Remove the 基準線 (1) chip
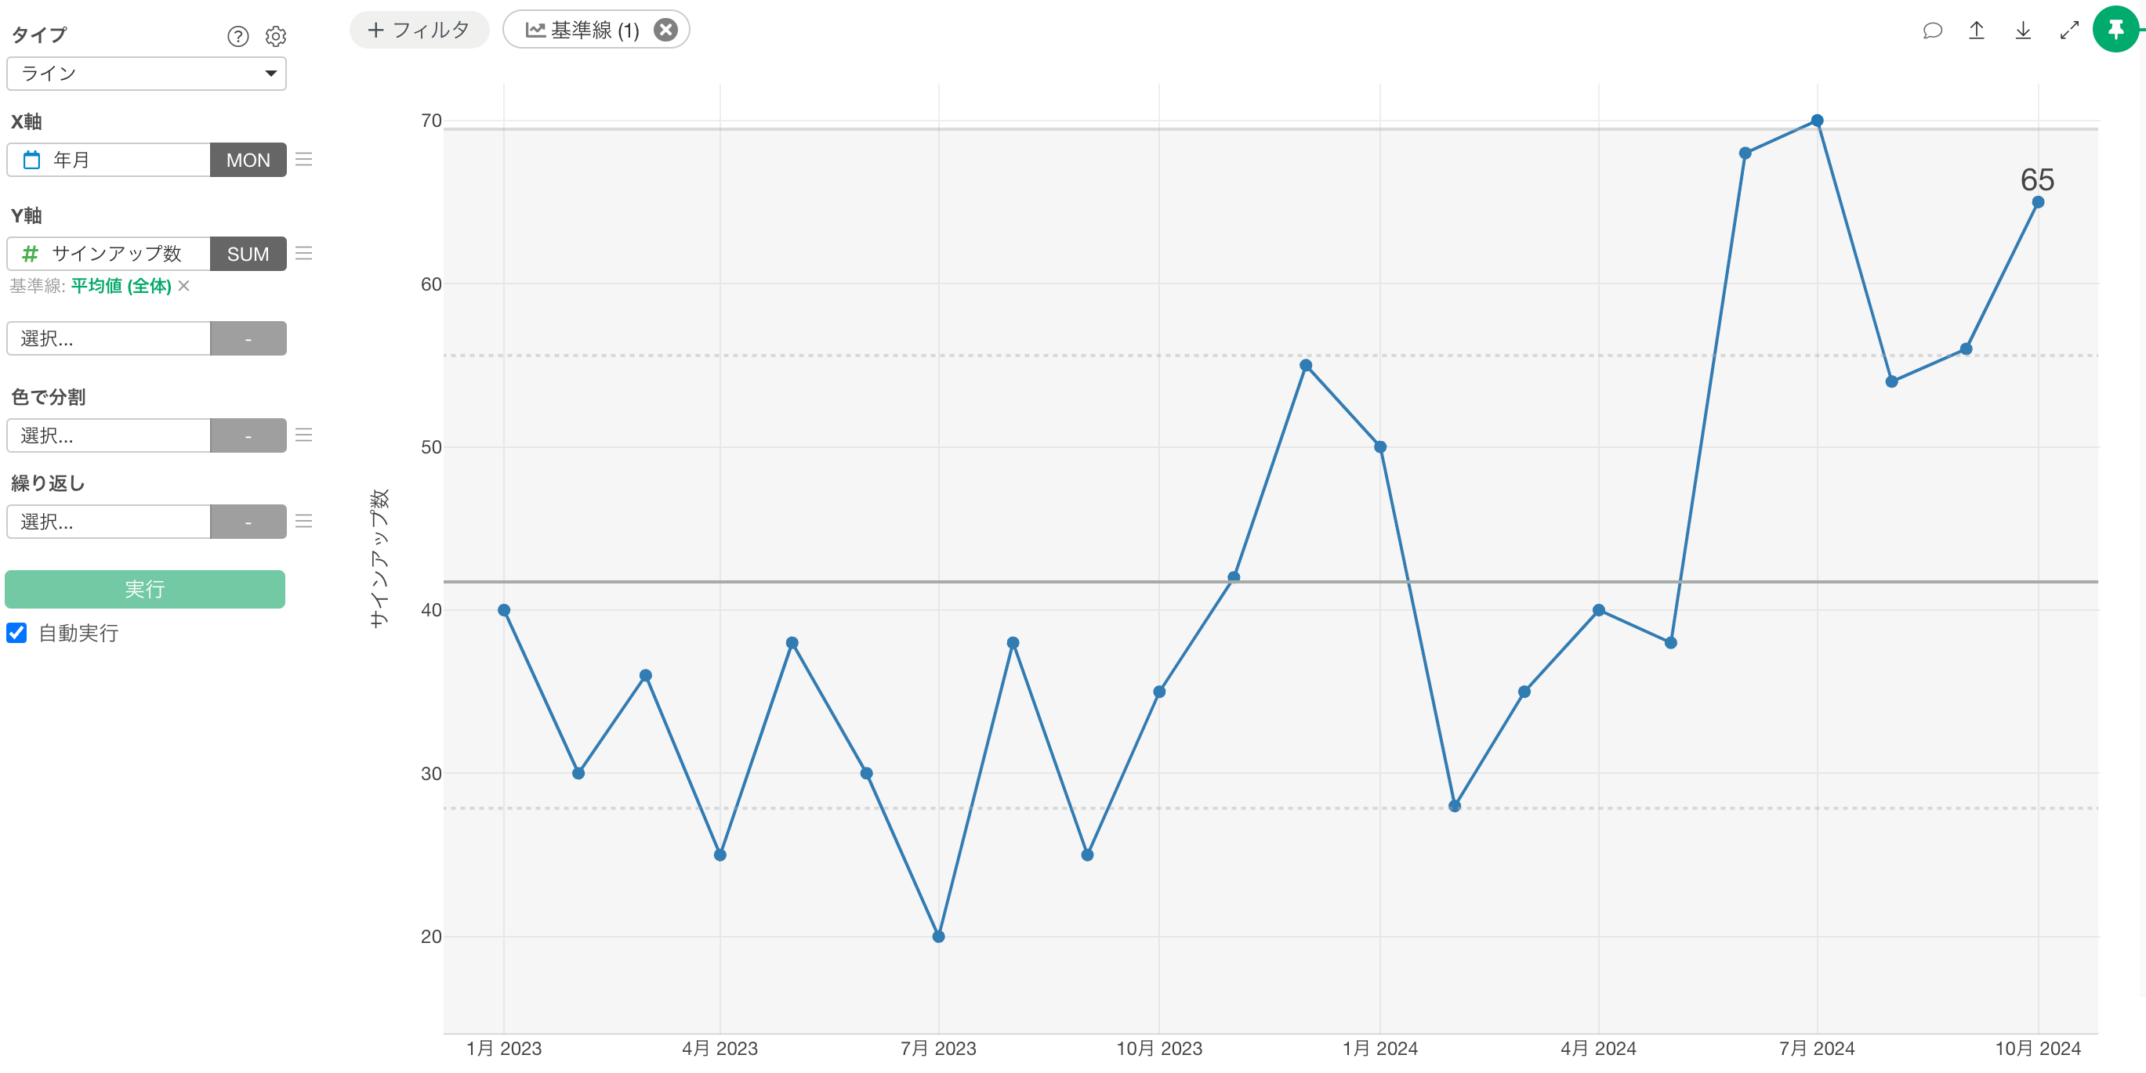Screen dimensions: 2146x1073 pyautogui.click(x=665, y=30)
